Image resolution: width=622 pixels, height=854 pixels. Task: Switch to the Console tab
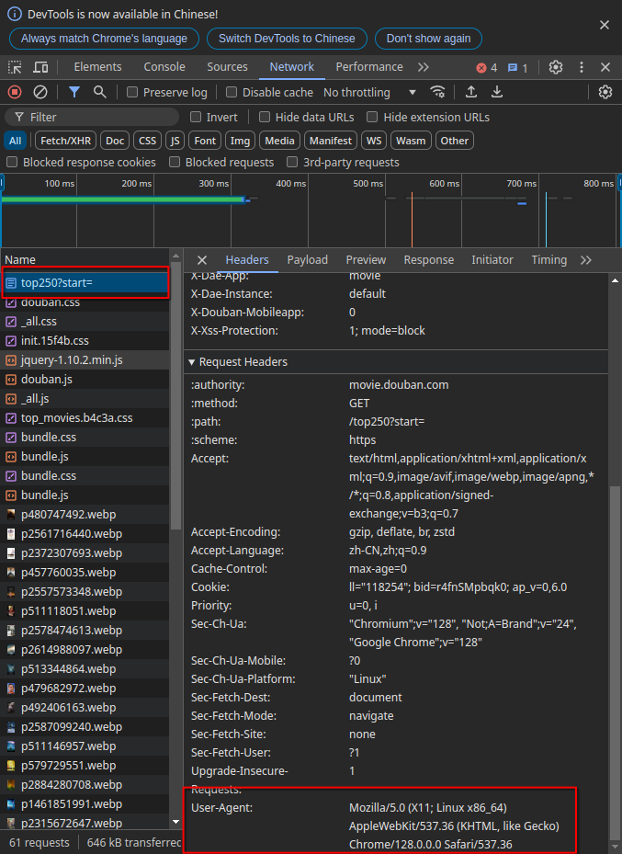(x=164, y=67)
